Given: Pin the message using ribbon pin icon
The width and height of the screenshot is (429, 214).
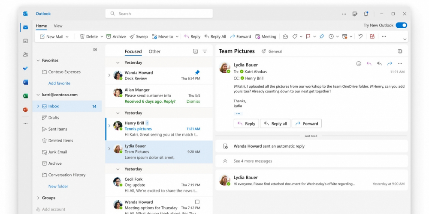Looking at the screenshot, I should point(322,36).
